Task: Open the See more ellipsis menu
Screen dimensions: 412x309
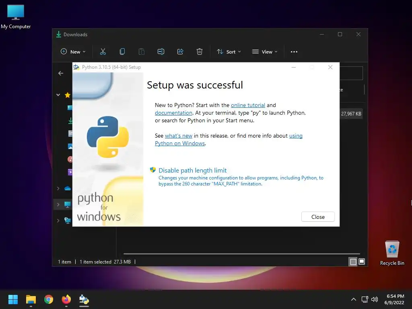Action: point(294,52)
